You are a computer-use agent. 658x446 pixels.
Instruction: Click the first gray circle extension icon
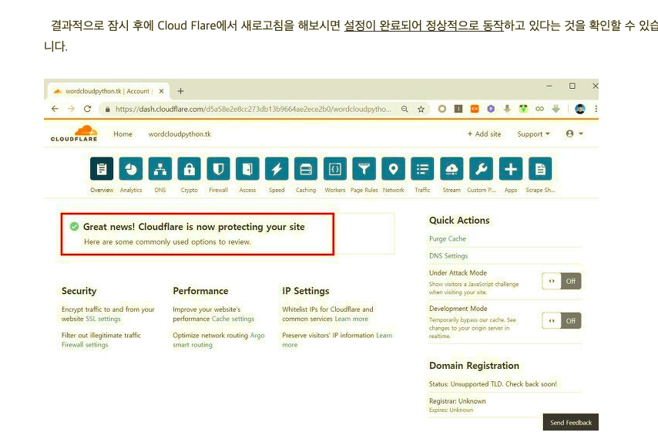click(x=442, y=109)
